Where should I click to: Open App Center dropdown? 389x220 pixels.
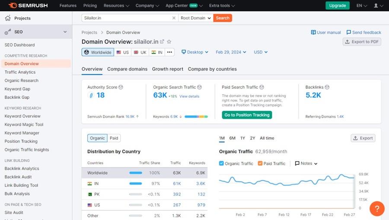click(184, 6)
